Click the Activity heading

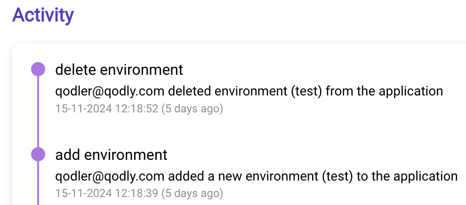coord(43,15)
